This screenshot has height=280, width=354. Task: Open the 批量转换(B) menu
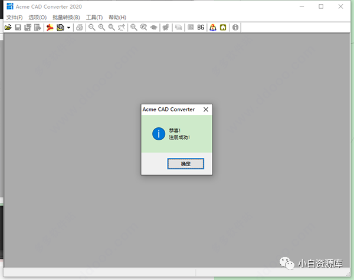66,17
